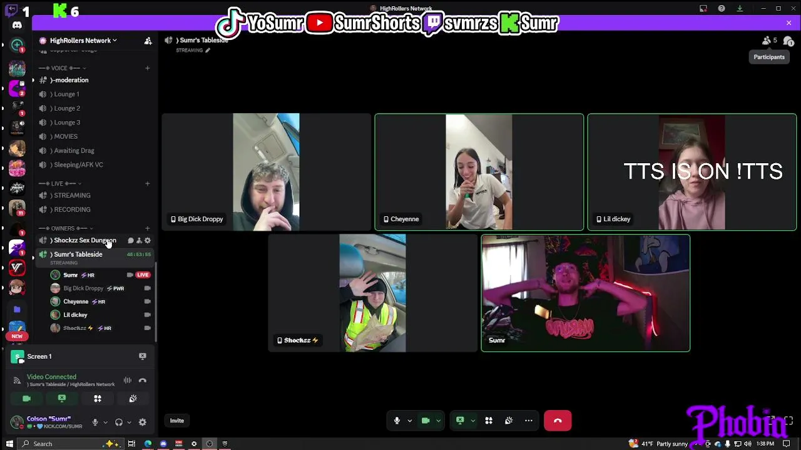Open connection signal icon near Video Connected
Viewport: 801px width, 450px height.
[17, 380]
